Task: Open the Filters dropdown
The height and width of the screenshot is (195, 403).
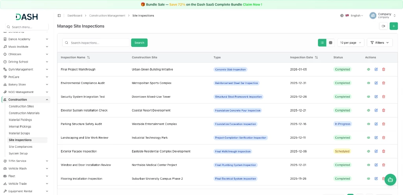Action: point(380,43)
